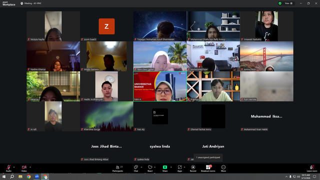Show hidden system tray icons

[x=286, y=176]
